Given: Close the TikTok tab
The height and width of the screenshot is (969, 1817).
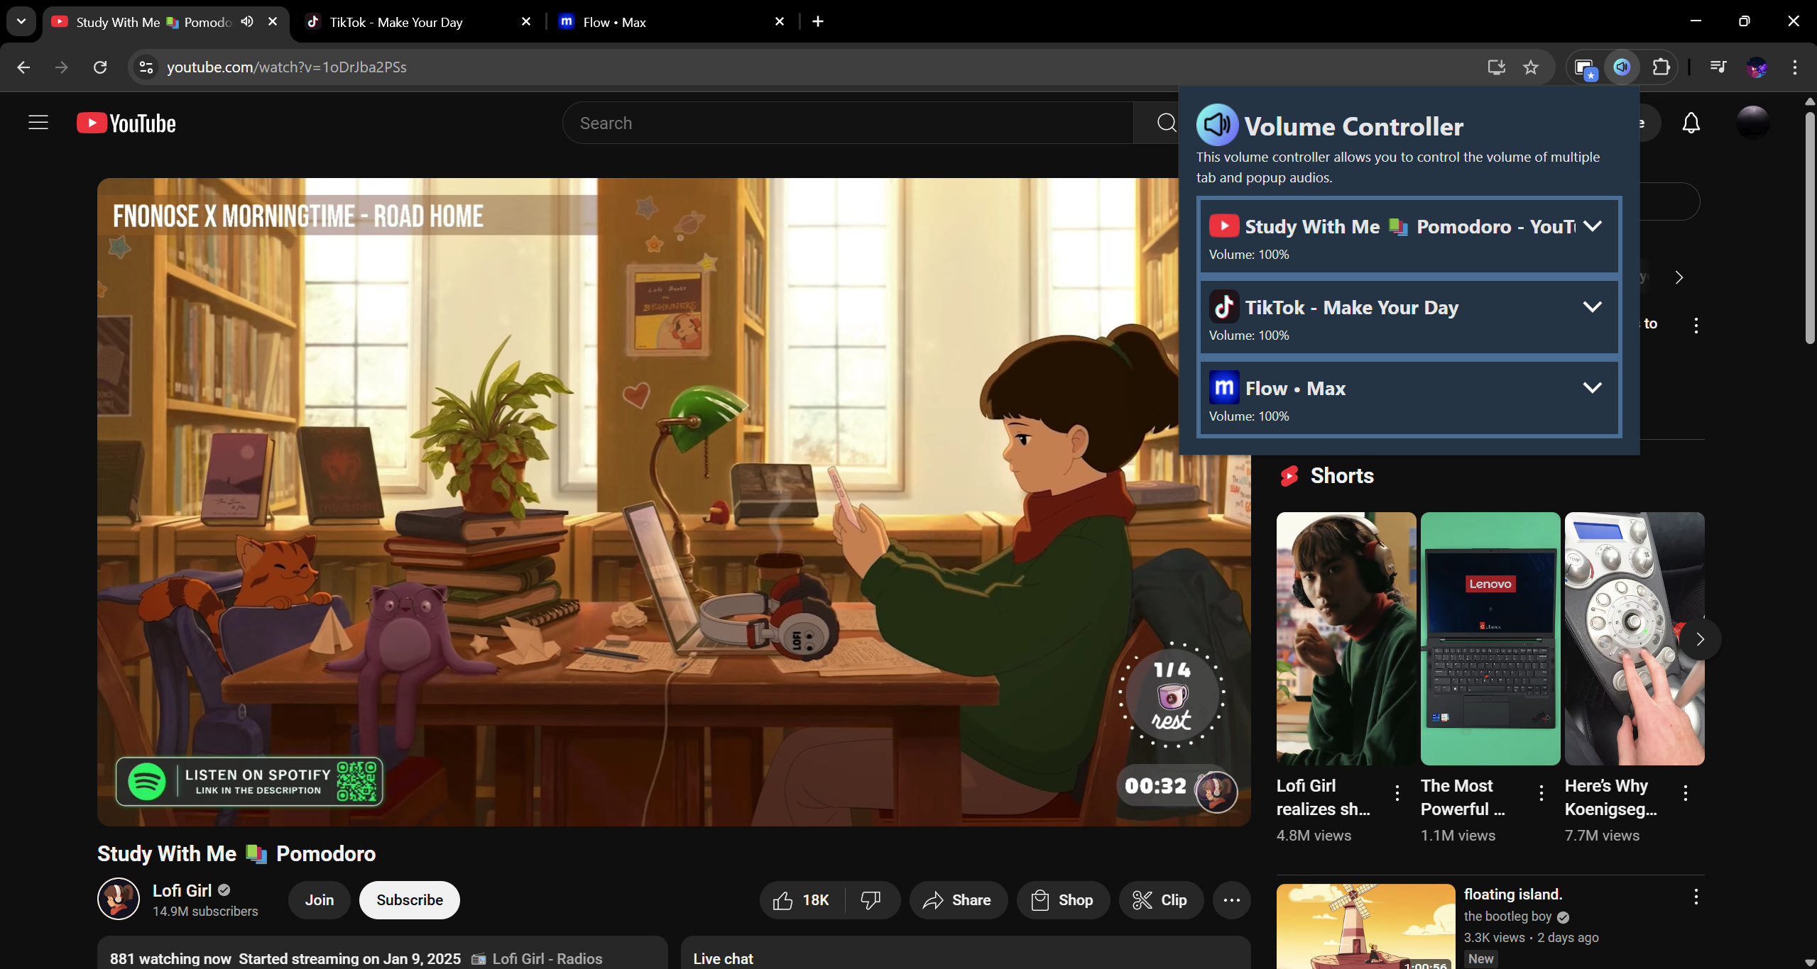Looking at the screenshot, I should (x=526, y=21).
